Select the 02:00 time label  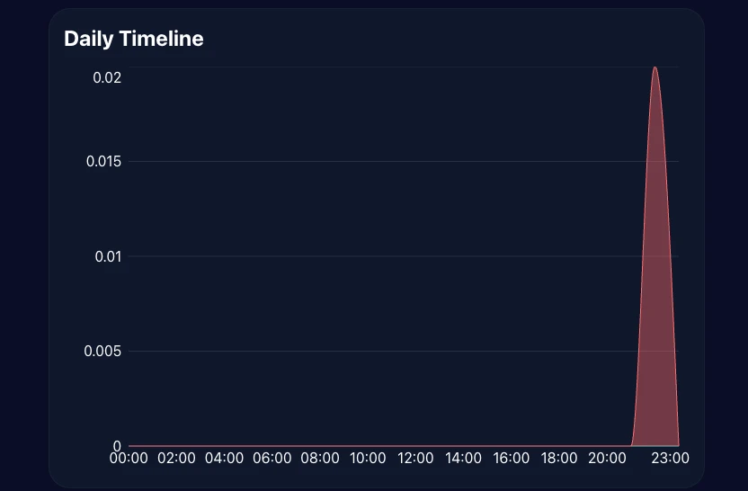[176, 458]
